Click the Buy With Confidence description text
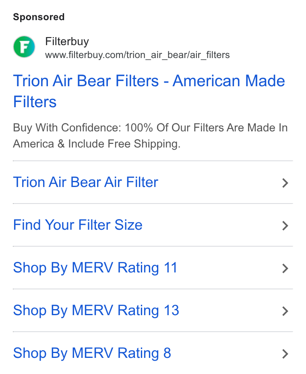 150,135
